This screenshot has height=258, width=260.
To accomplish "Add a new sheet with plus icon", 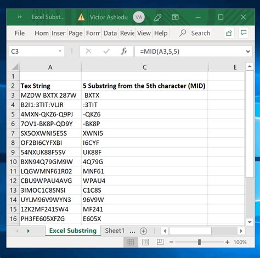I will click(x=143, y=231).
